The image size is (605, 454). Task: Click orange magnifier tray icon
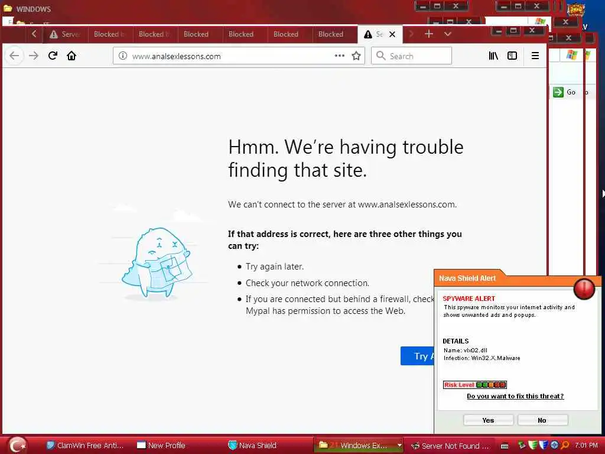click(x=565, y=445)
